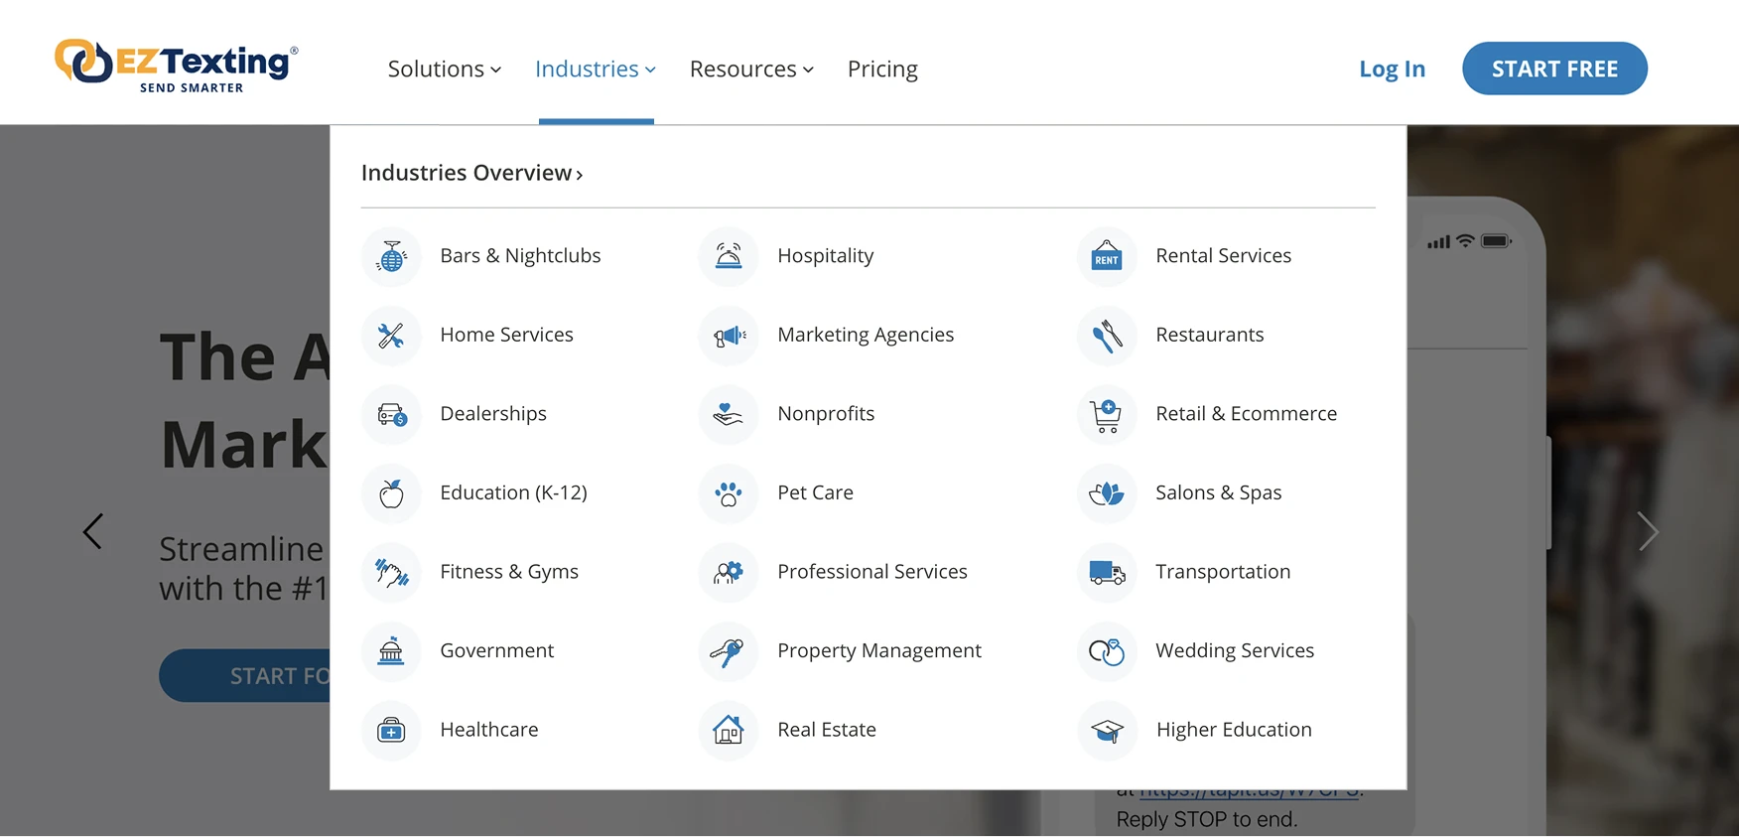The height and width of the screenshot is (837, 1739).
Task: Choose the Pet Care industry link
Action: tap(815, 492)
